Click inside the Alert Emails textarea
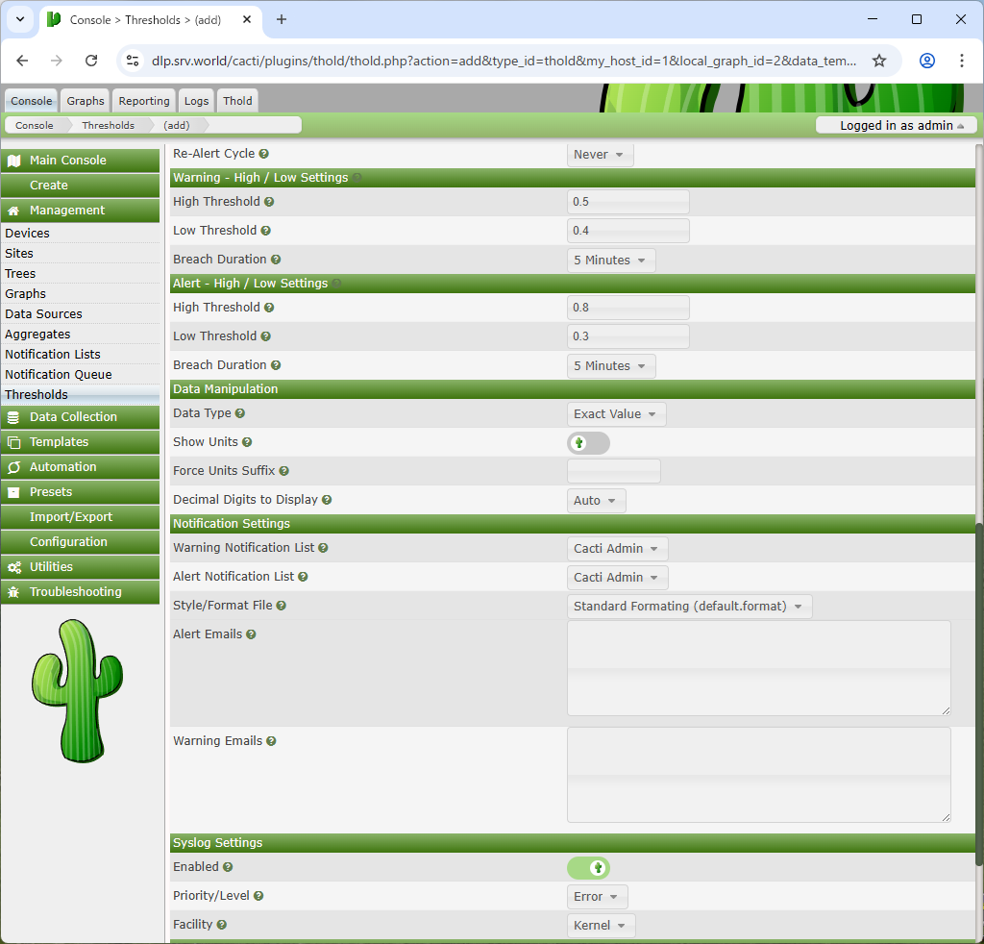 pos(758,668)
